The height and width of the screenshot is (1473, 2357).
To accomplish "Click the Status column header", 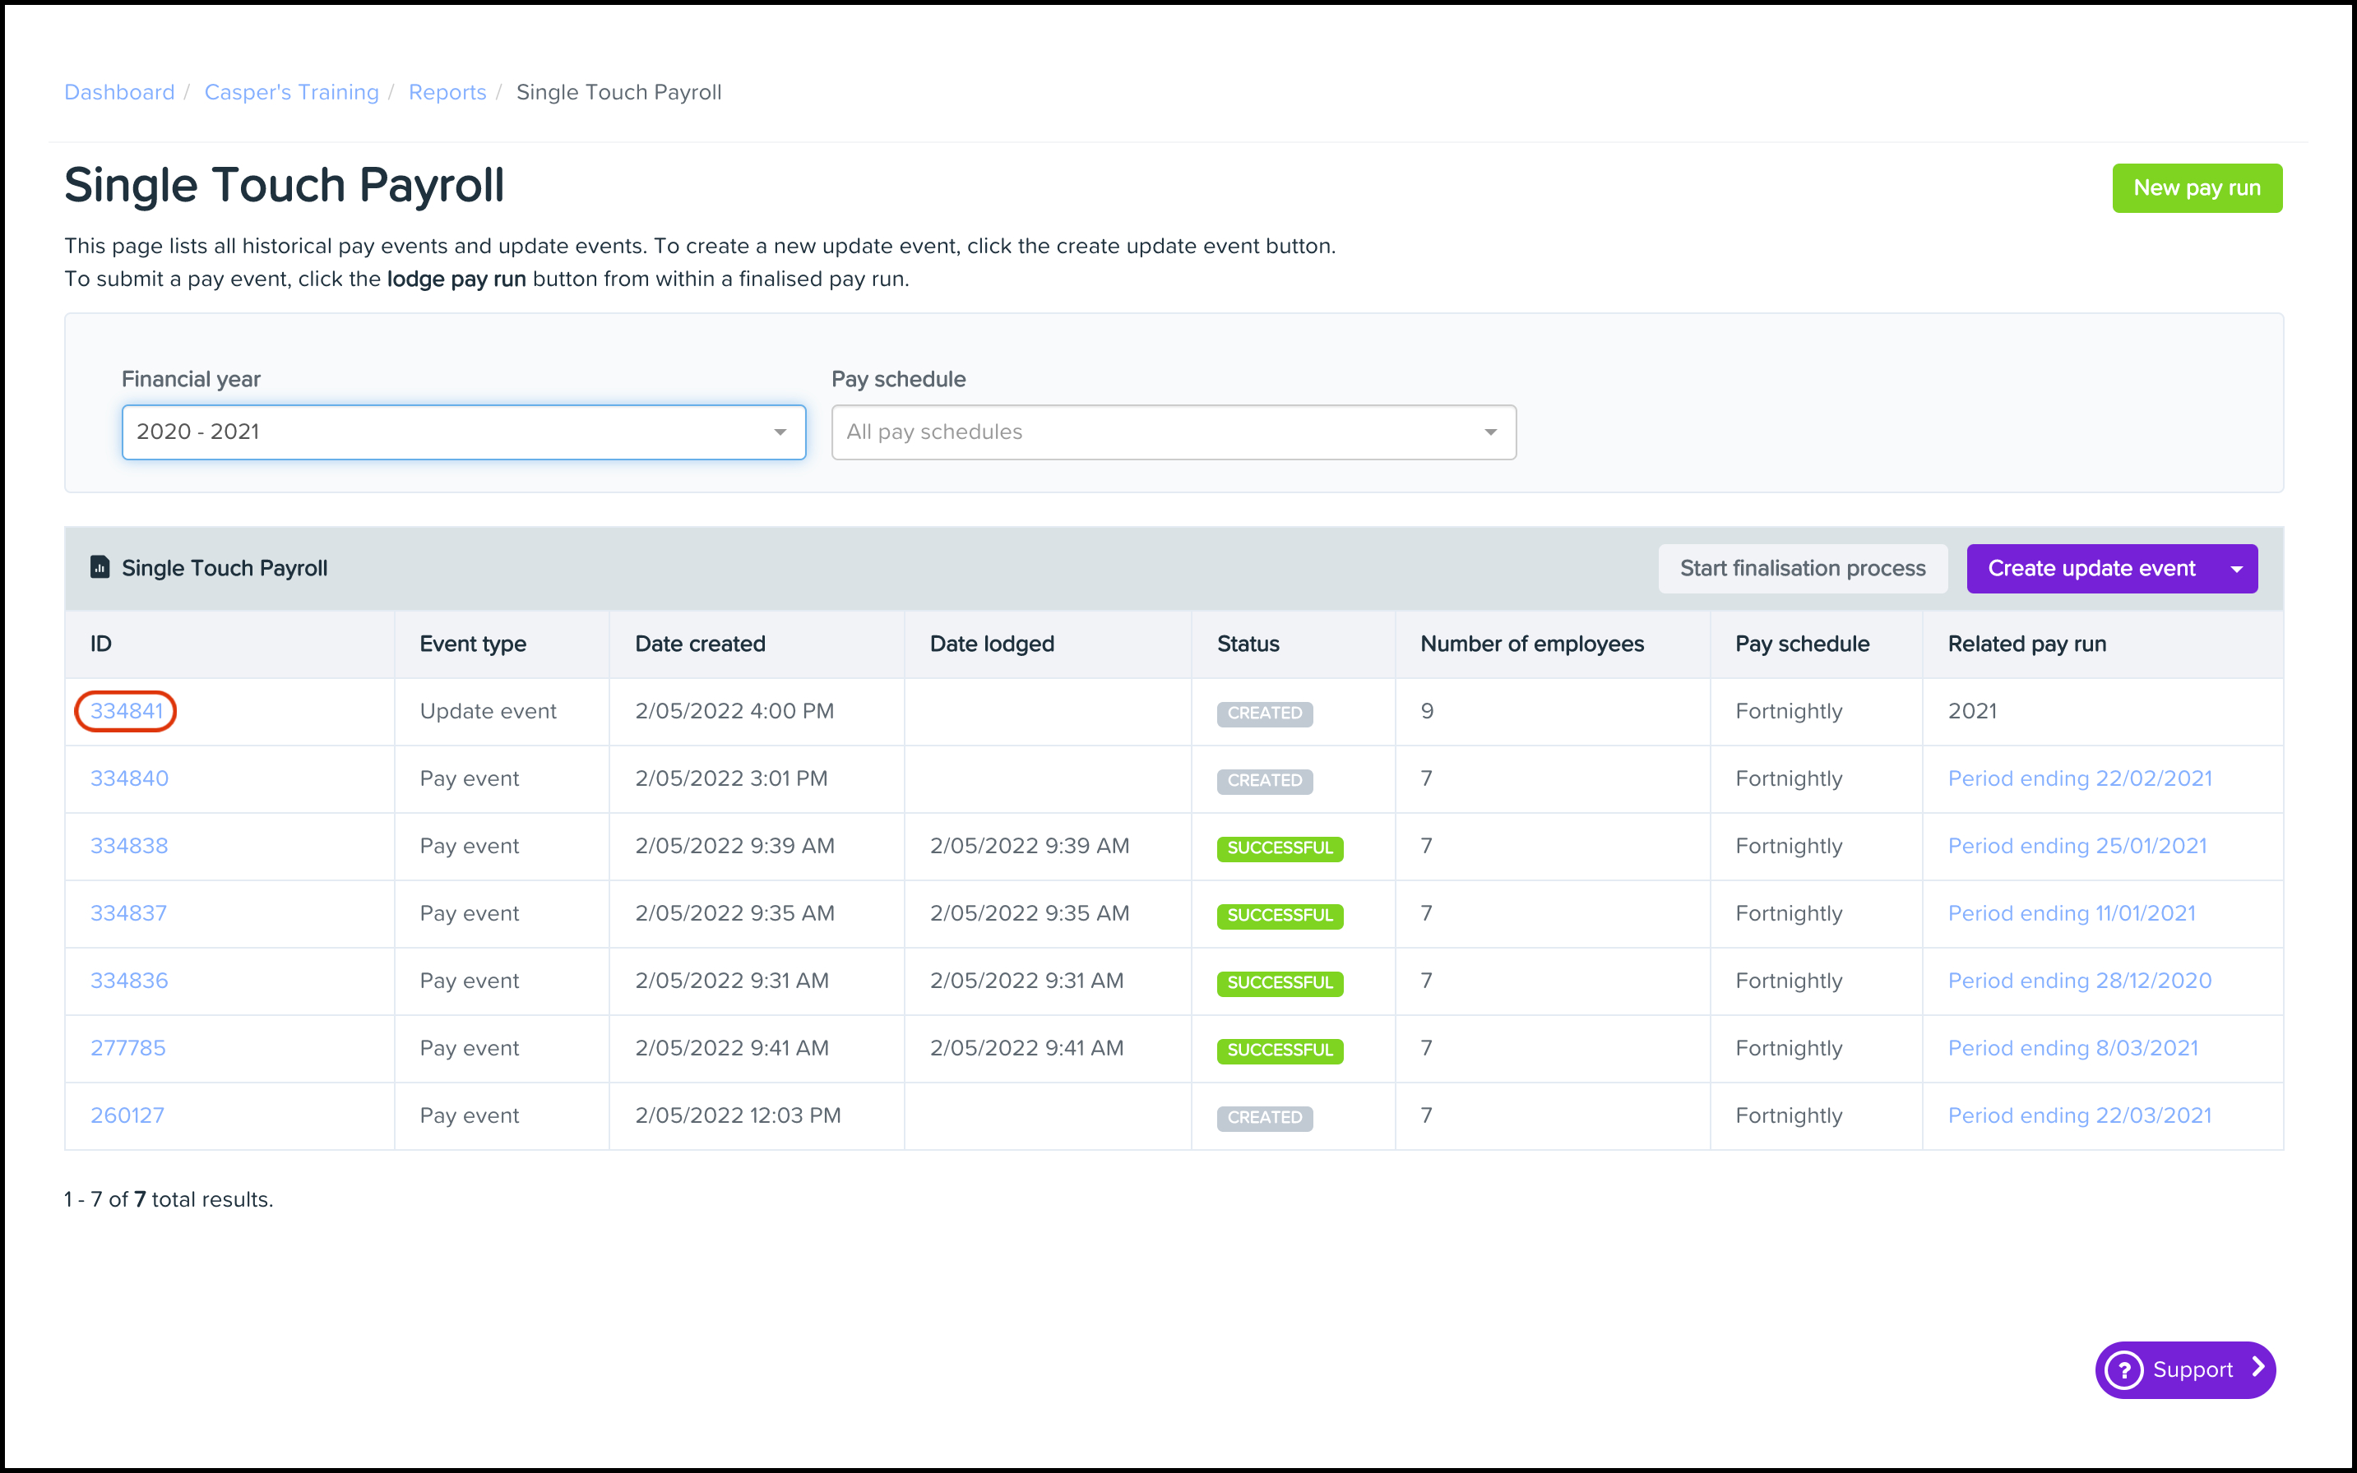I will coord(1248,644).
